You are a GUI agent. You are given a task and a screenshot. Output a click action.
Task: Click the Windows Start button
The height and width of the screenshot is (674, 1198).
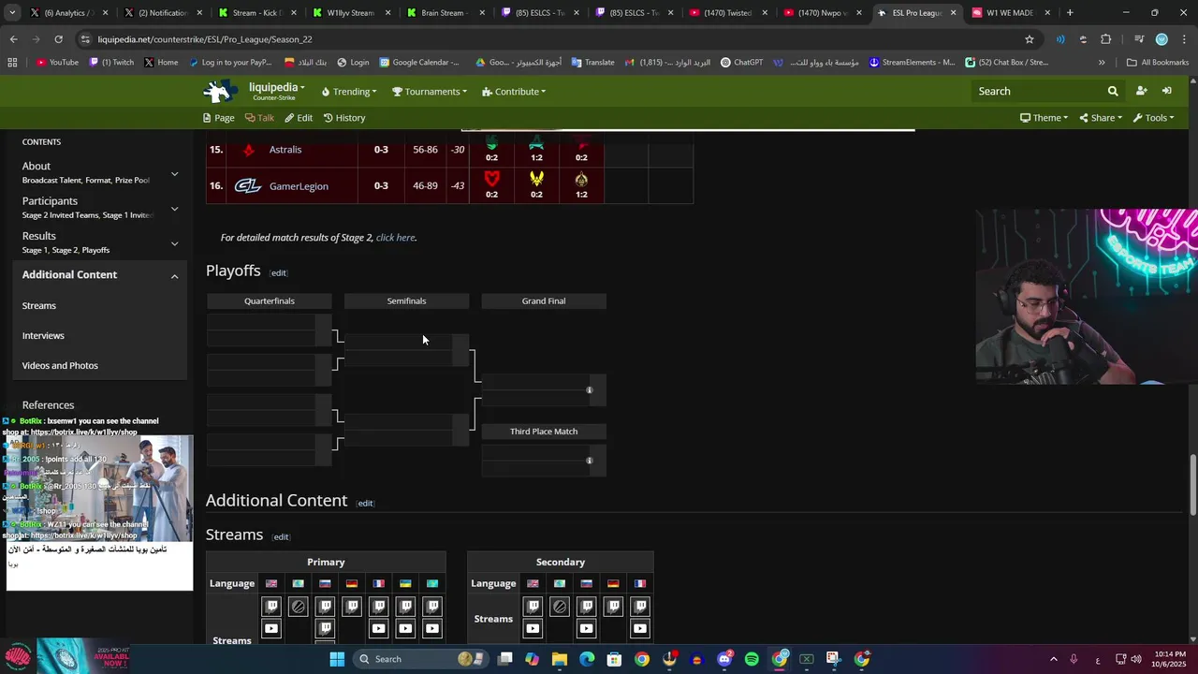point(337,659)
